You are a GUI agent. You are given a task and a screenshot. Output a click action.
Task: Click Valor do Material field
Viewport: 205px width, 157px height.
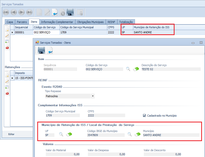click(63, 154)
